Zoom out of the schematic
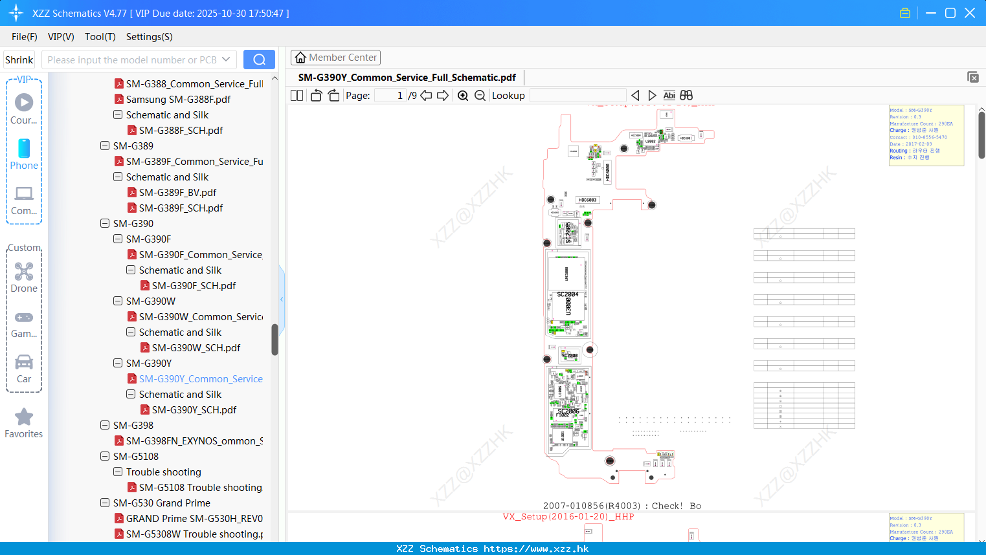986x555 pixels. [480, 95]
